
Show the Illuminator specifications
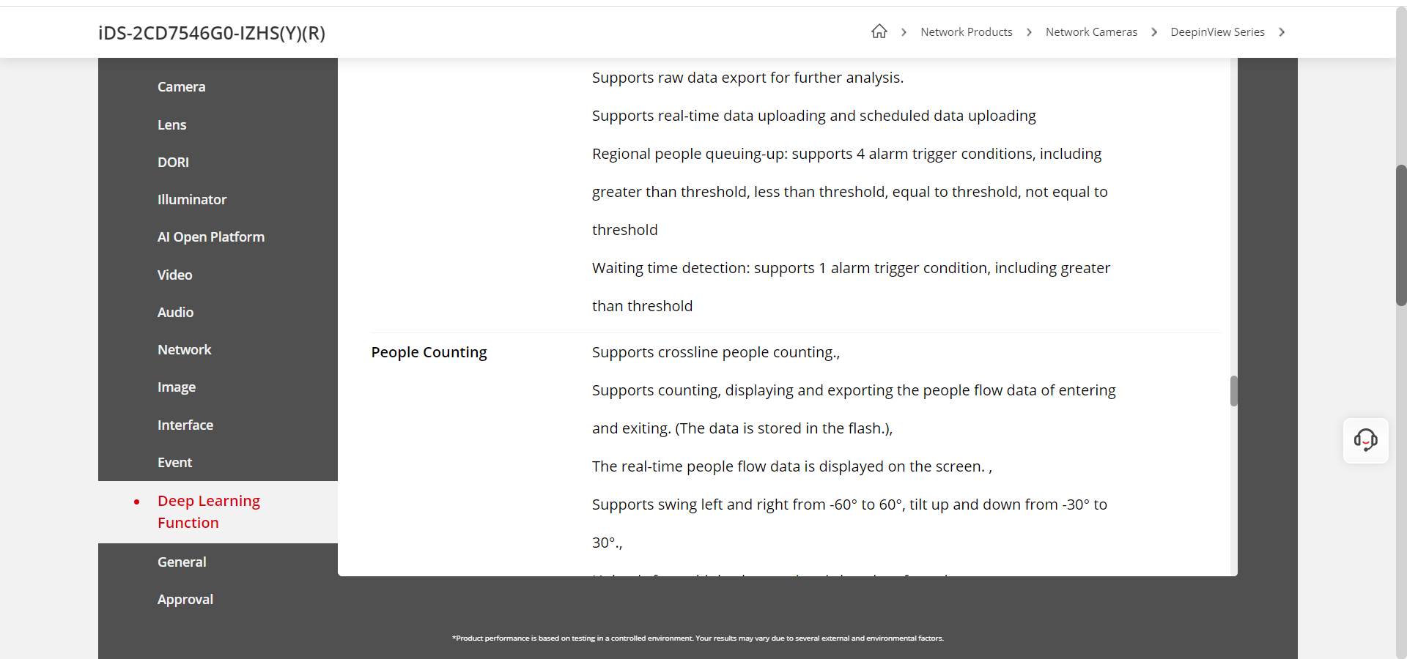[x=192, y=200]
